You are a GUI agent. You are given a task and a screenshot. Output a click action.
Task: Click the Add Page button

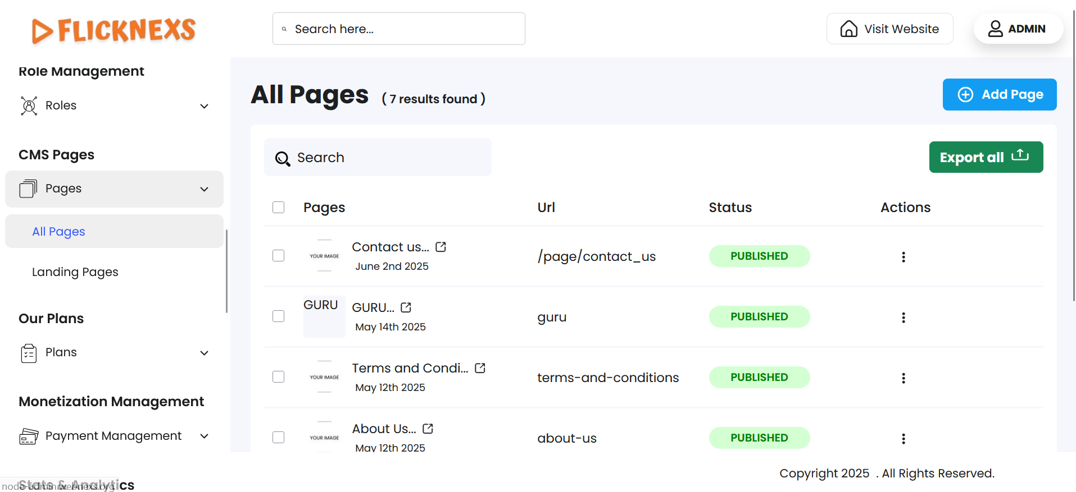999,94
